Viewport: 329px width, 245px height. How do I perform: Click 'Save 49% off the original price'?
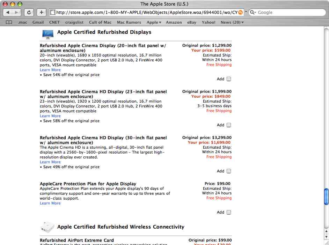click(x=71, y=167)
